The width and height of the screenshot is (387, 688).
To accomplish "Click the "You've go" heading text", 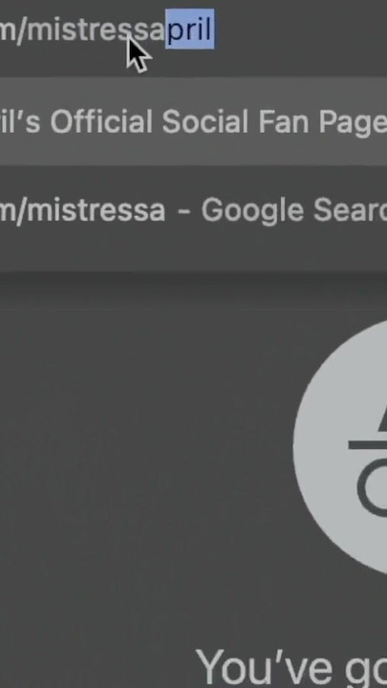I will click(x=290, y=668).
